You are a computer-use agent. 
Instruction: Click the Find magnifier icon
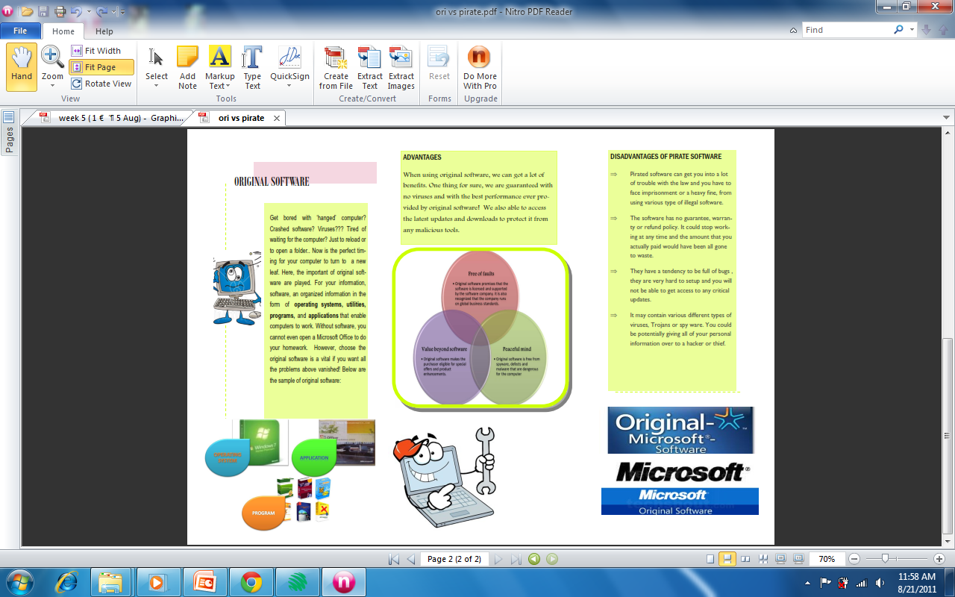pyautogui.click(x=898, y=30)
